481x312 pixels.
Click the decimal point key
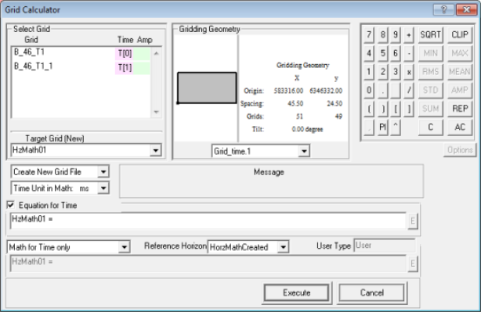(382, 90)
